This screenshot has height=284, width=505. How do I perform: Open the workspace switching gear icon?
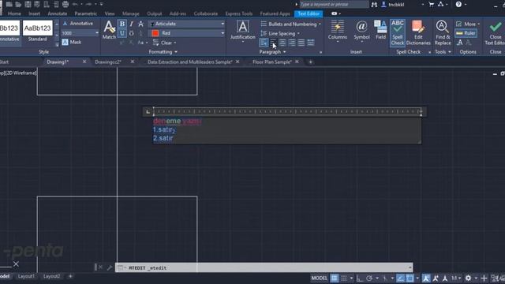coord(468,278)
